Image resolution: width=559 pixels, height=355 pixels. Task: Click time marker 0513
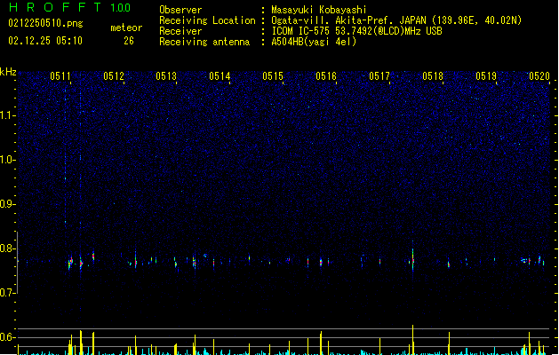tap(166, 76)
